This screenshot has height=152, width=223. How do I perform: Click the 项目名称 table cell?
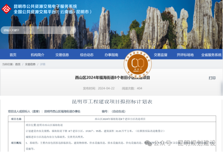tap(16, 119)
